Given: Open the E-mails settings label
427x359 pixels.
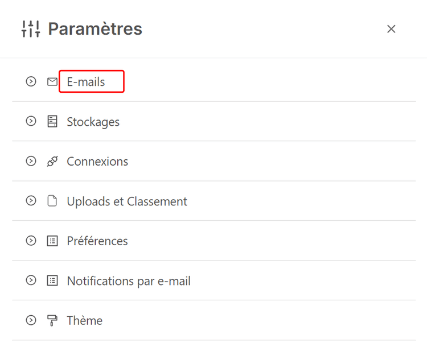Looking at the screenshot, I should click(86, 82).
